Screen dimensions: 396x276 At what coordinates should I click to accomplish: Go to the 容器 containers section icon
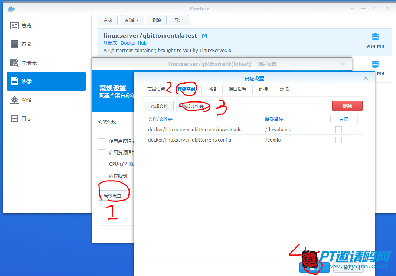14,44
